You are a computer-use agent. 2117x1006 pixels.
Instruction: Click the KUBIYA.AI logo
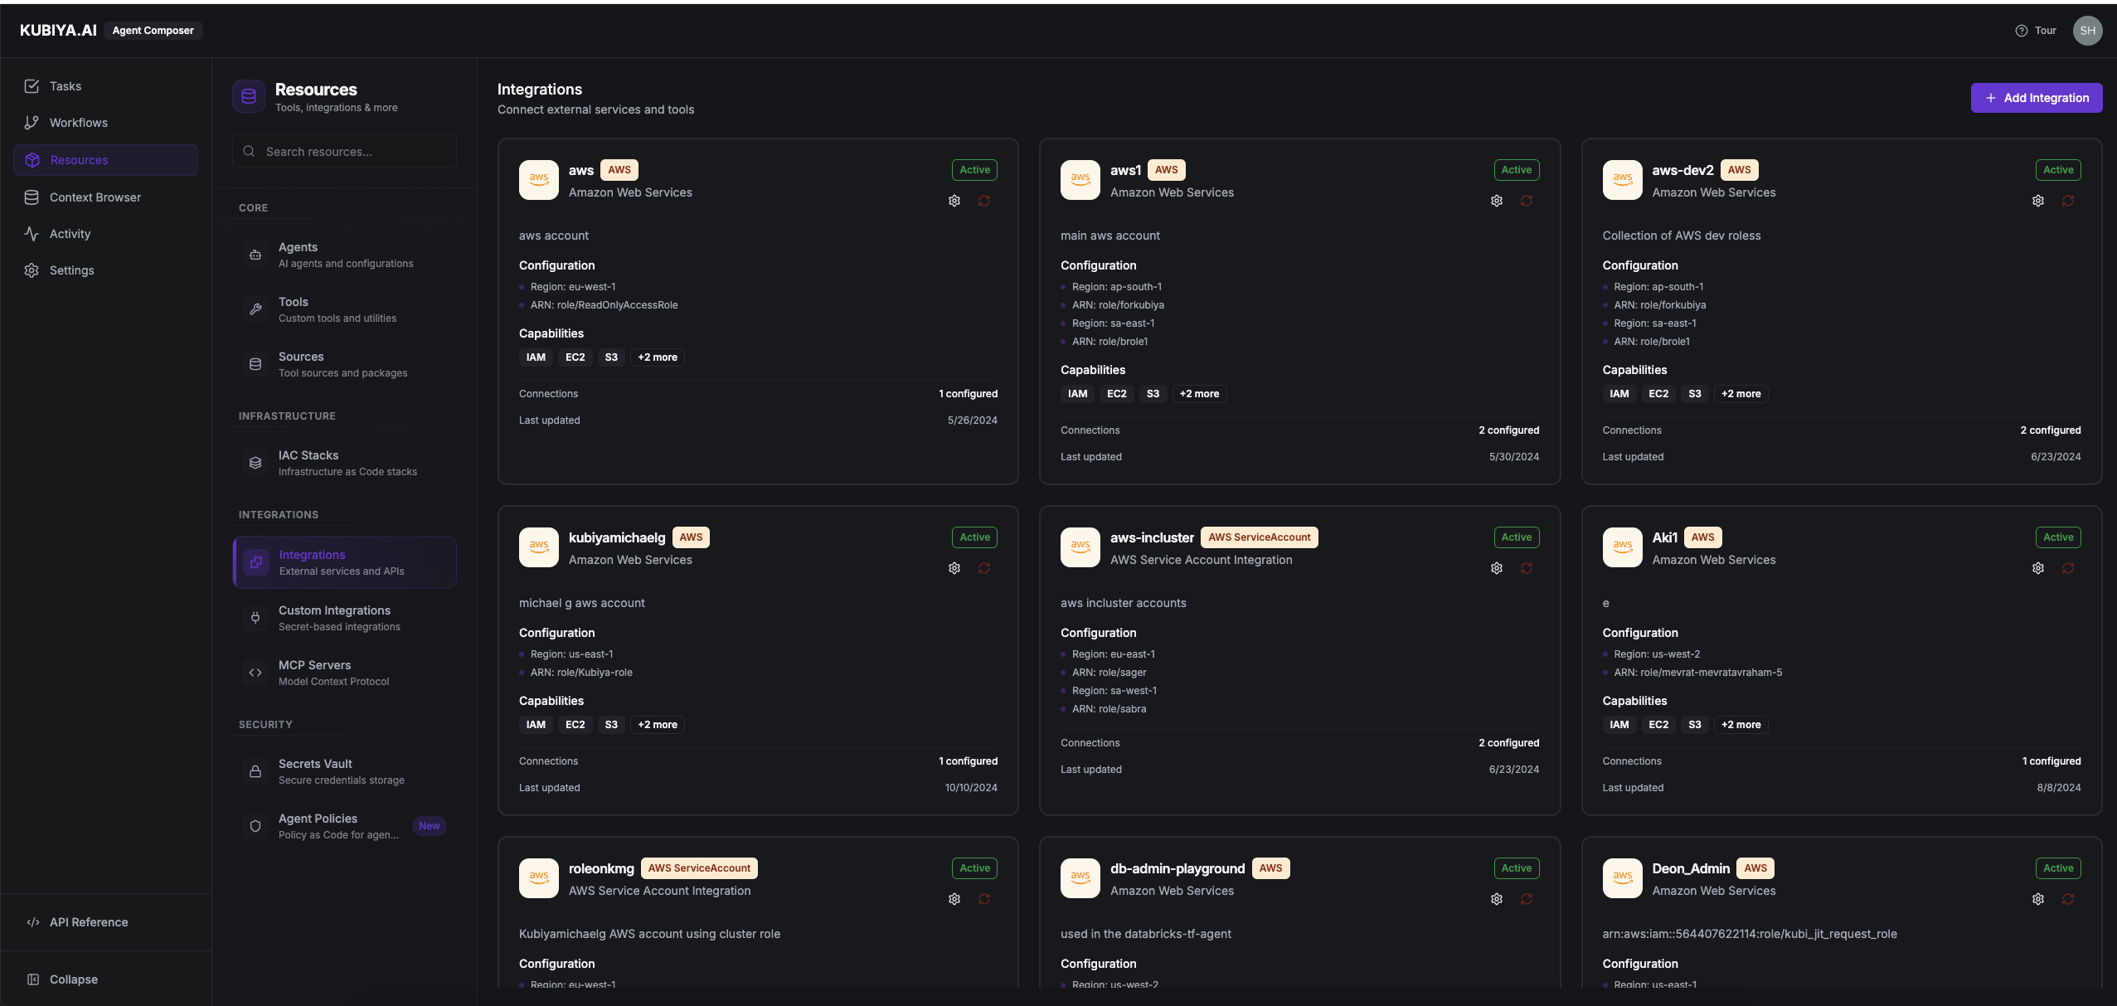tap(58, 31)
